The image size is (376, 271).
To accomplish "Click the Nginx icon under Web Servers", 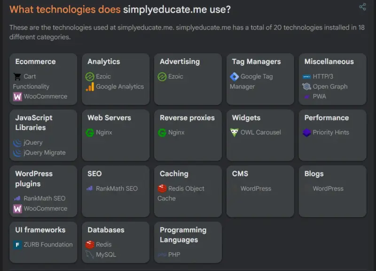I will tap(90, 132).
